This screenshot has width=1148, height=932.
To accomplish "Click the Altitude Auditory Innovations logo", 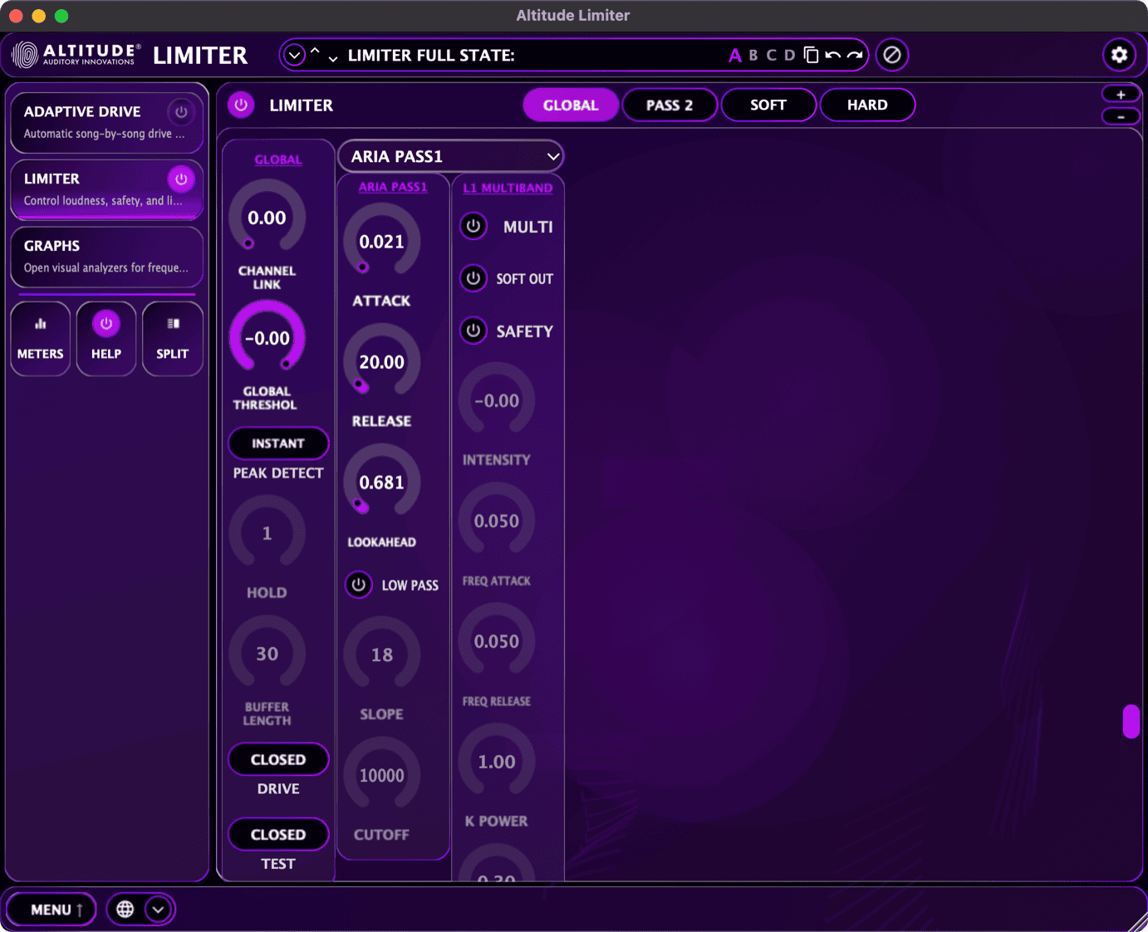I will pyautogui.click(x=76, y=55).
